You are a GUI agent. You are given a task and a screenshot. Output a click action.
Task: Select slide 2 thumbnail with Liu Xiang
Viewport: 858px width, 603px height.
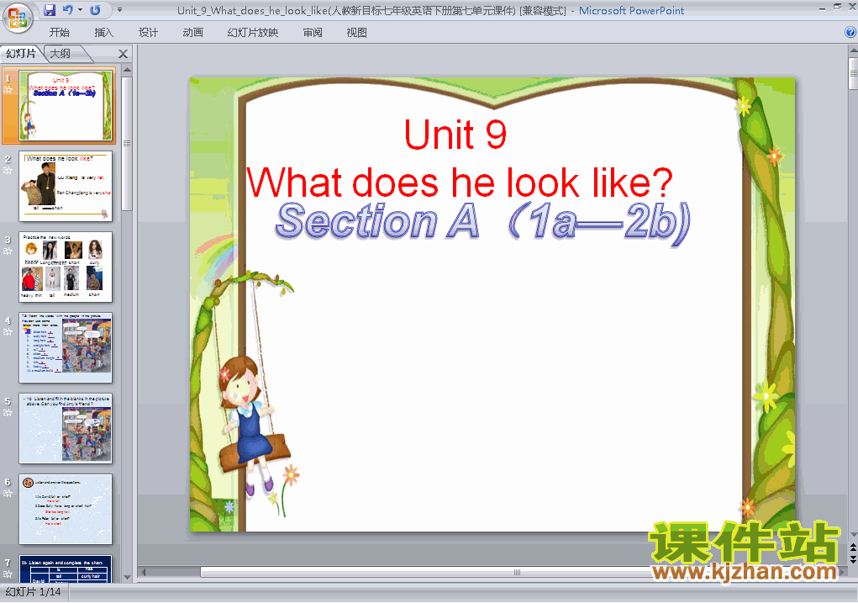(x=65, y=186)
